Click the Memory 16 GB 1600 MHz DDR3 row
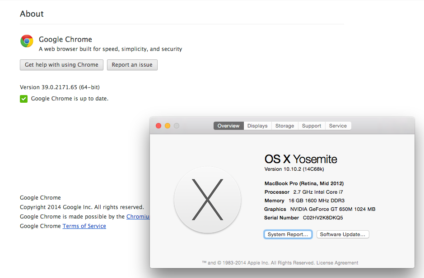 (x=304, y=201)
